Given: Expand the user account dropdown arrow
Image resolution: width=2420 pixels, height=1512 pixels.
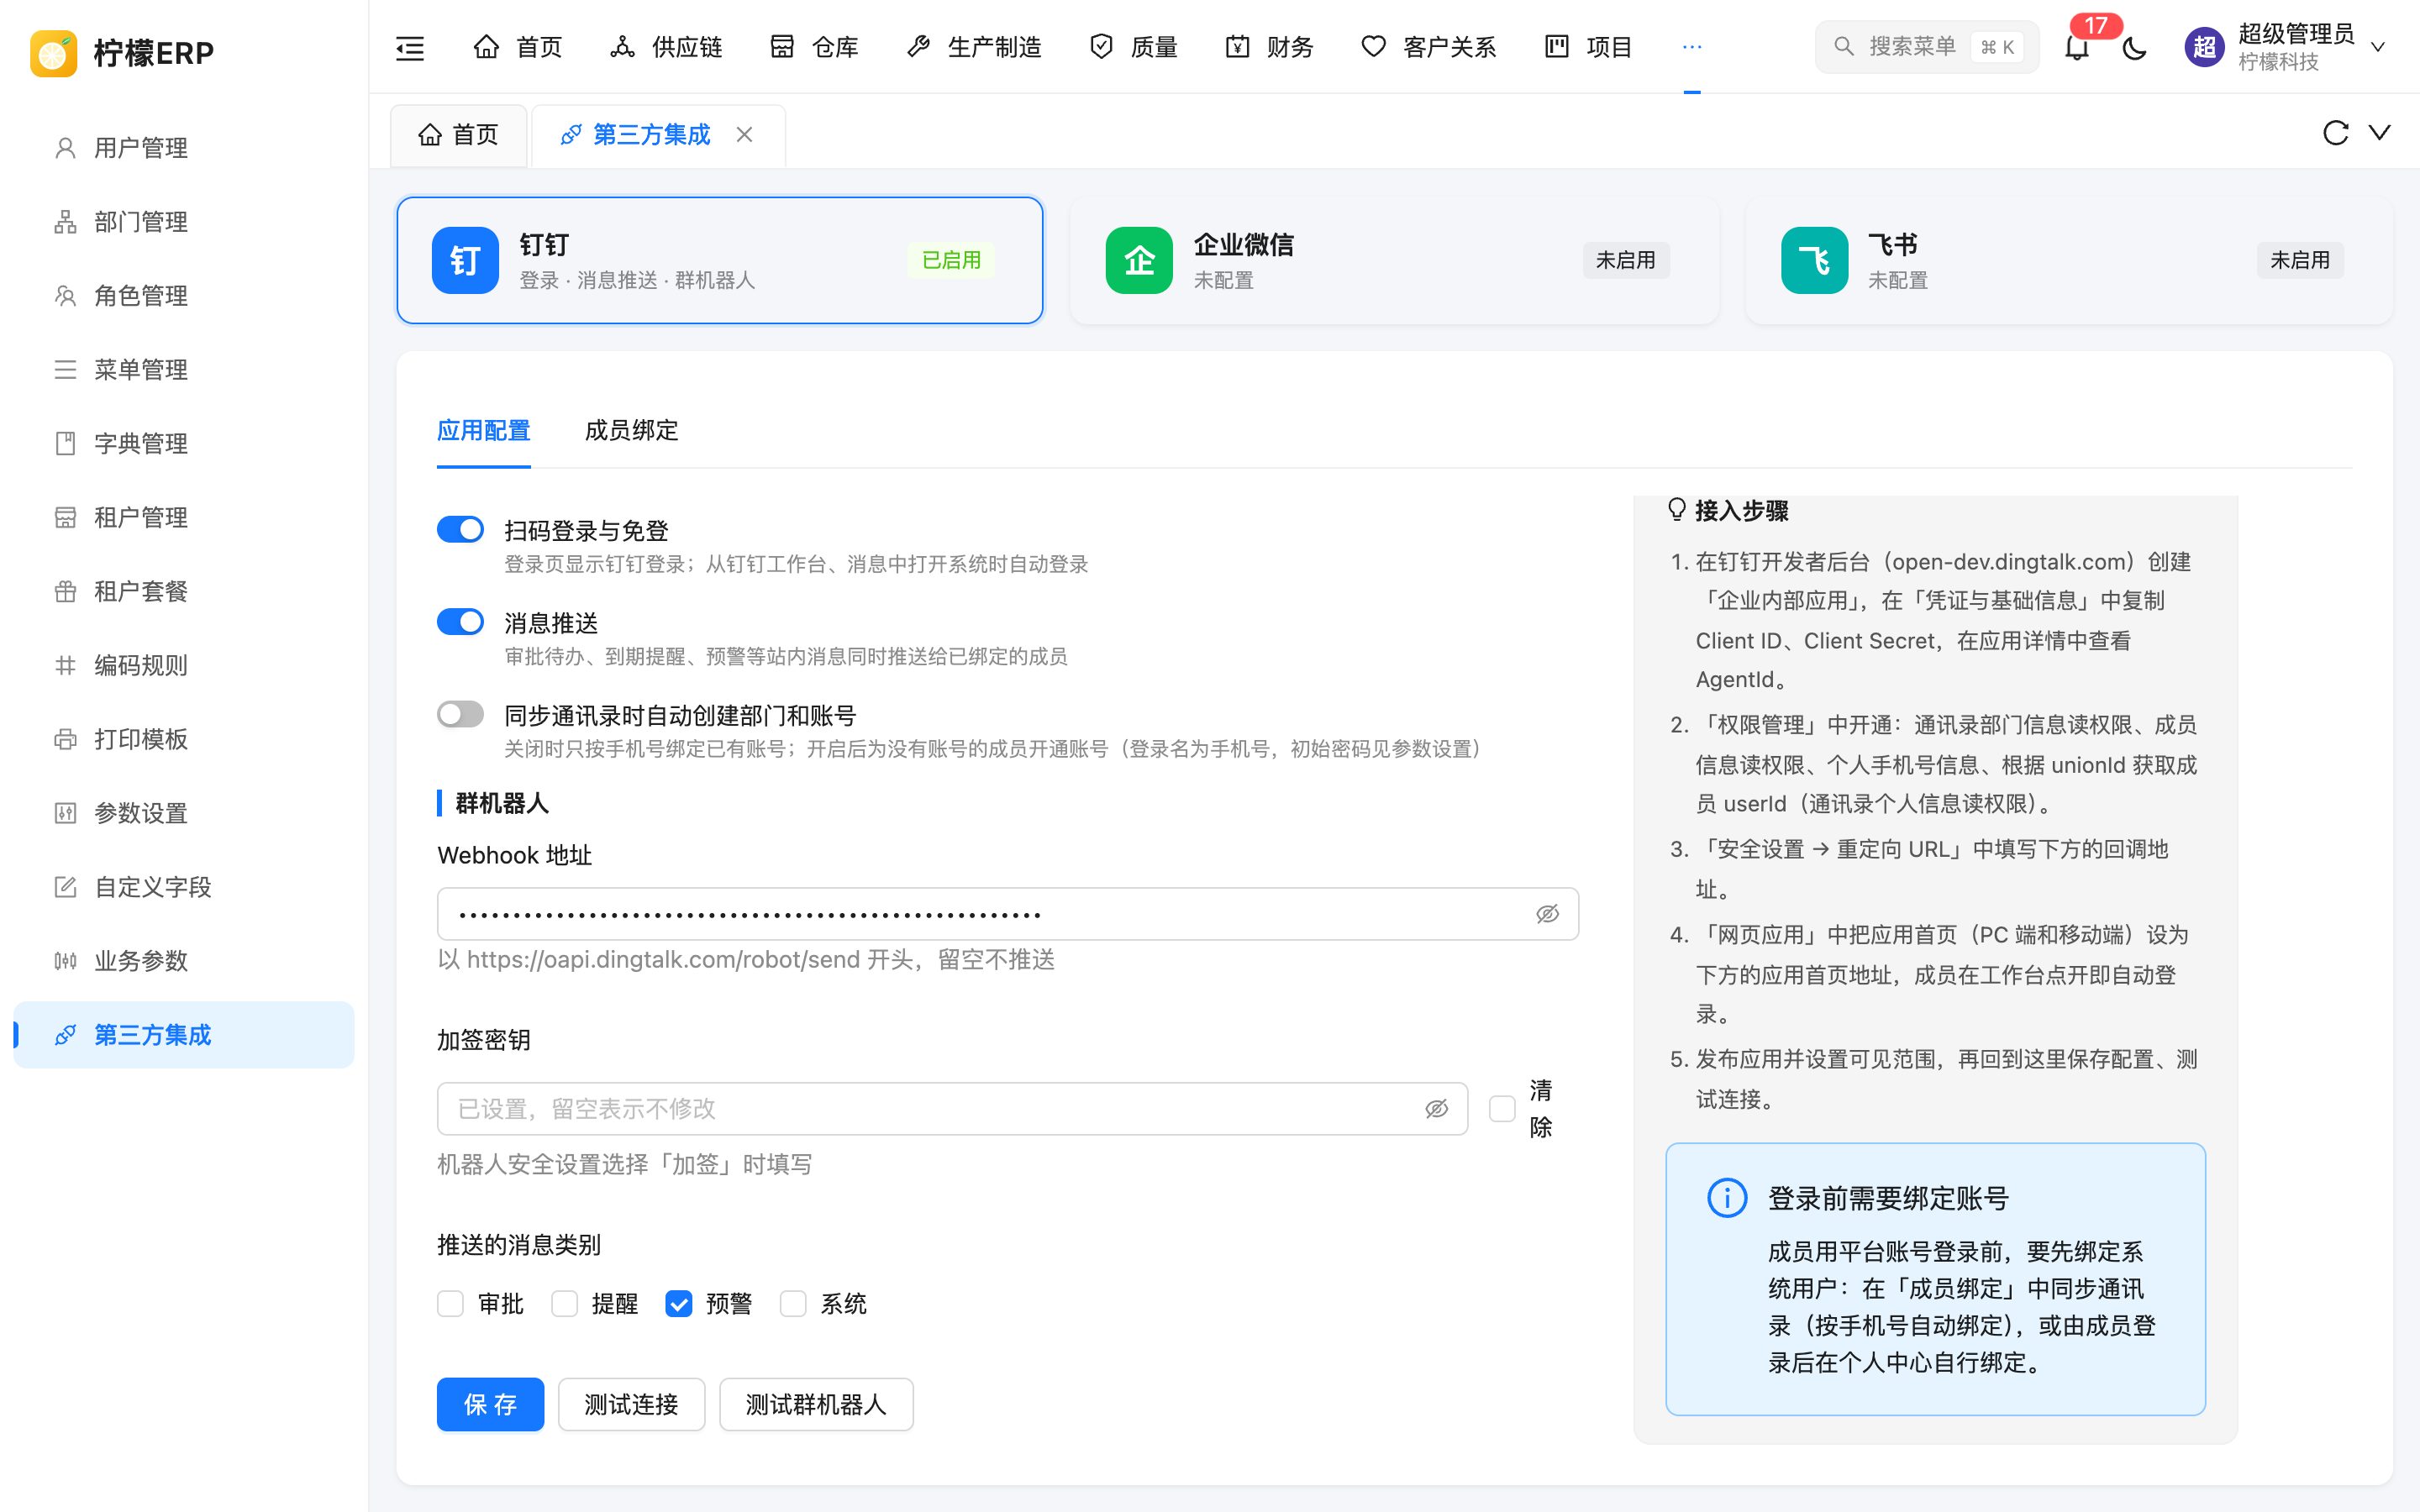Looking at the screenshot, I should (2378, 47).
